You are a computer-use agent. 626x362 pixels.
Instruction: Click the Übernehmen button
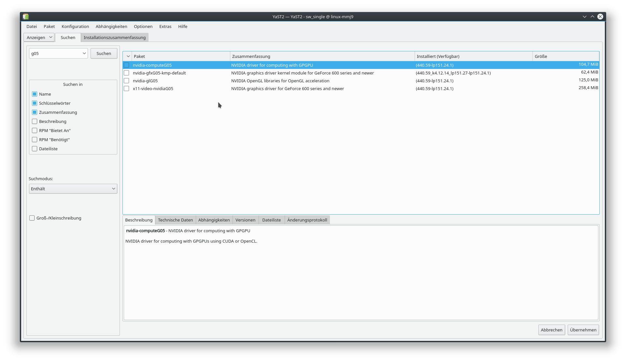click(583, 330)
